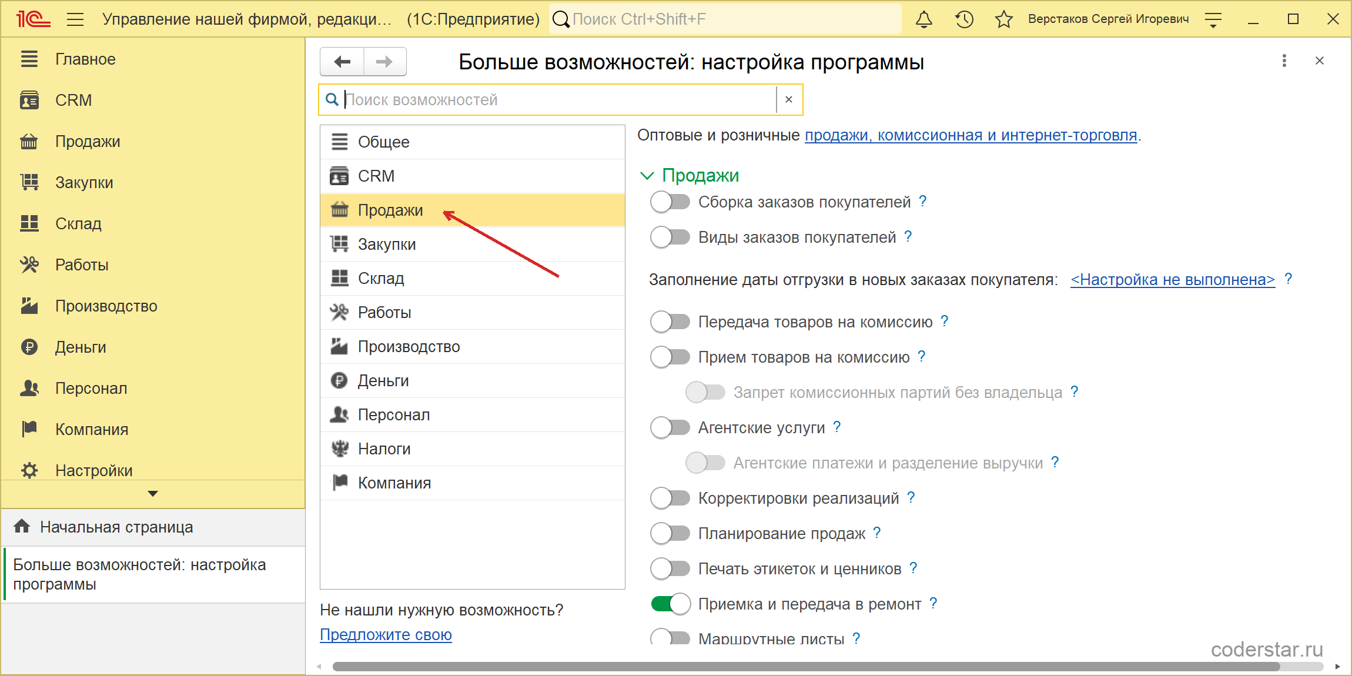Show help for Передача товаров на комиссию
The width and height of the screenshot is (1352, 676).
[x=945, y=322]
